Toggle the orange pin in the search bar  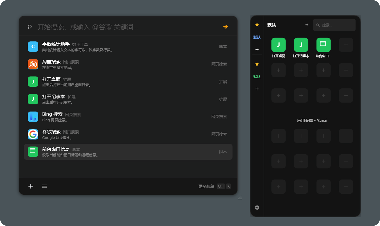tap(226, 27)
